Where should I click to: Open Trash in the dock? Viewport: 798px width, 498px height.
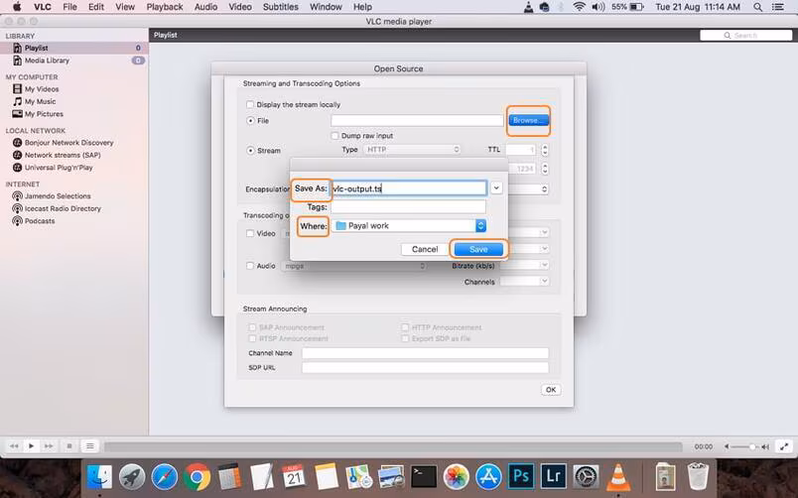coord(697,476)
